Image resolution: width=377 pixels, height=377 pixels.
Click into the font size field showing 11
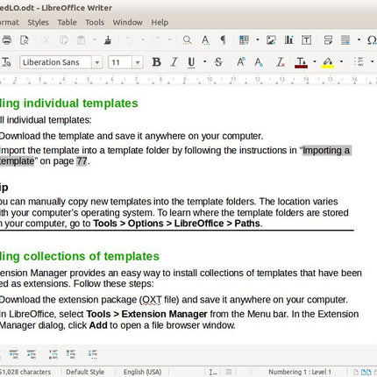(120, 62)
